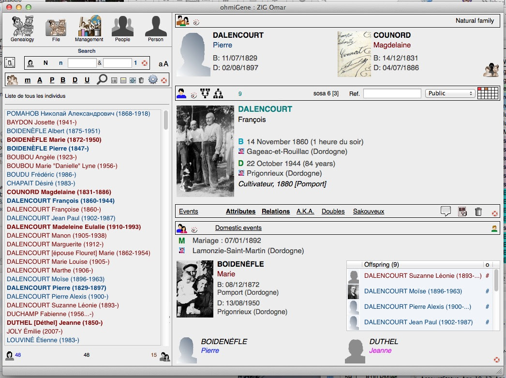Click the blue person icon in sosa bar
The height and width of the screenshot is (378, 506).
(181, 93)
